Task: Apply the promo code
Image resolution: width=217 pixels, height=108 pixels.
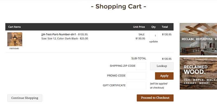Action: pos(164,76)
